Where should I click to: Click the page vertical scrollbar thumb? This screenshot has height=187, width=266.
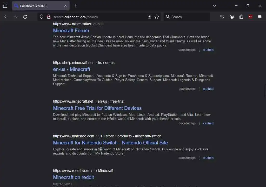265,90
